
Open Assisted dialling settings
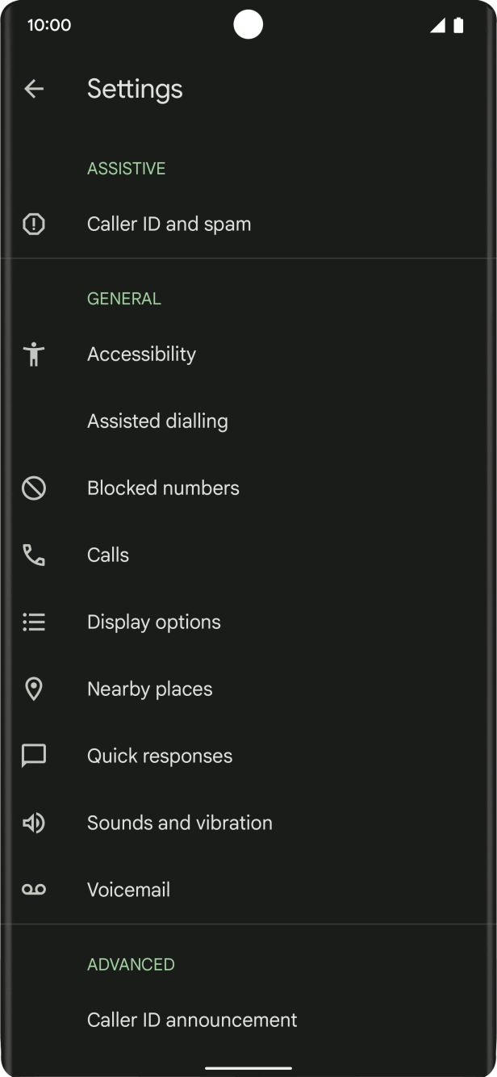click(x=158, y=421)
